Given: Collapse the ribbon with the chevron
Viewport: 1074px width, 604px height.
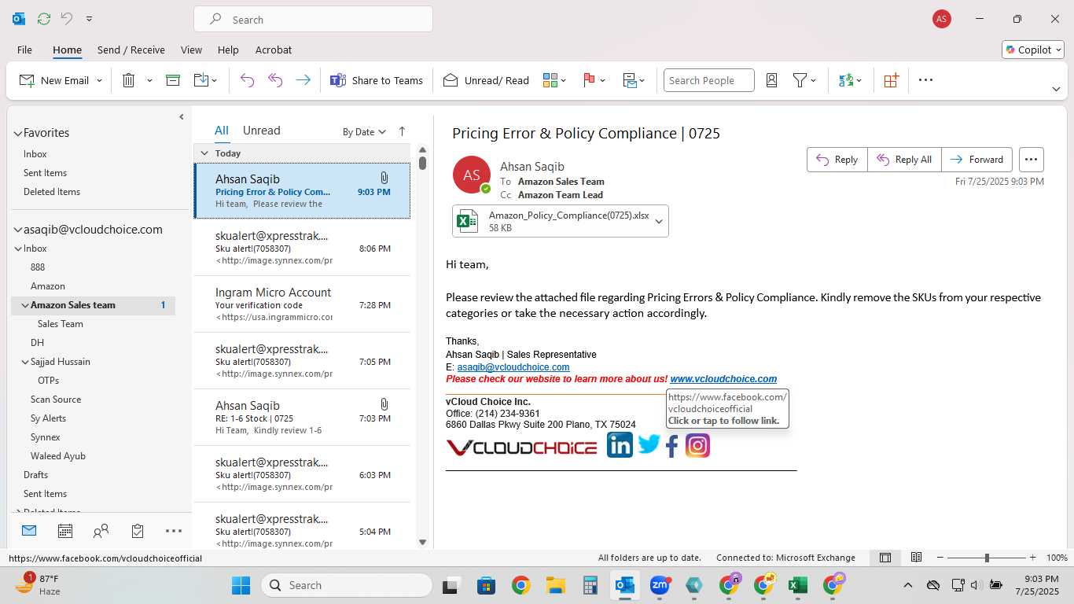Looking at the screenshot, I should (1056, 90).
